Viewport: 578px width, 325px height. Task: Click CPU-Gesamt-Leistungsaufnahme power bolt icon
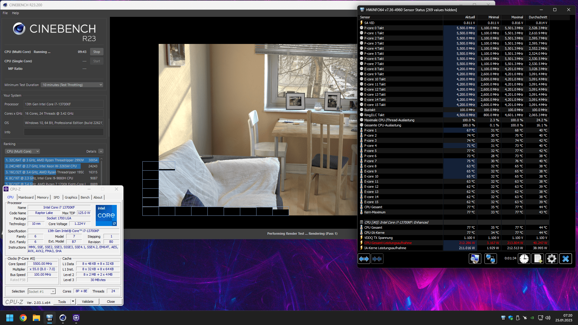(x=362, y=243)
